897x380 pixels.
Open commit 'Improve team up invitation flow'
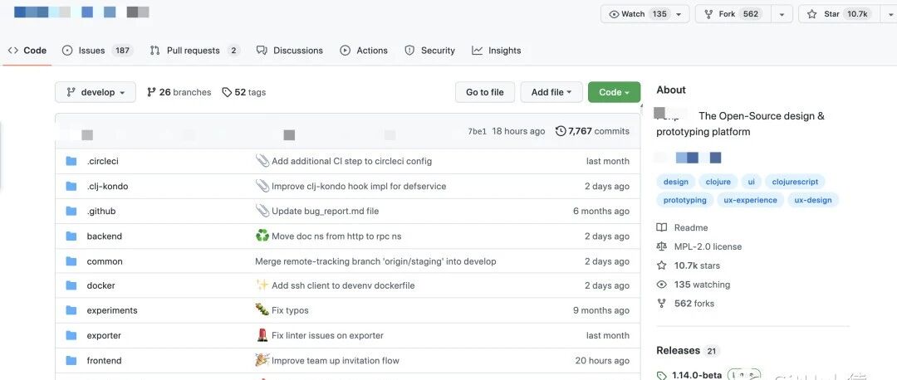[336, 361]
